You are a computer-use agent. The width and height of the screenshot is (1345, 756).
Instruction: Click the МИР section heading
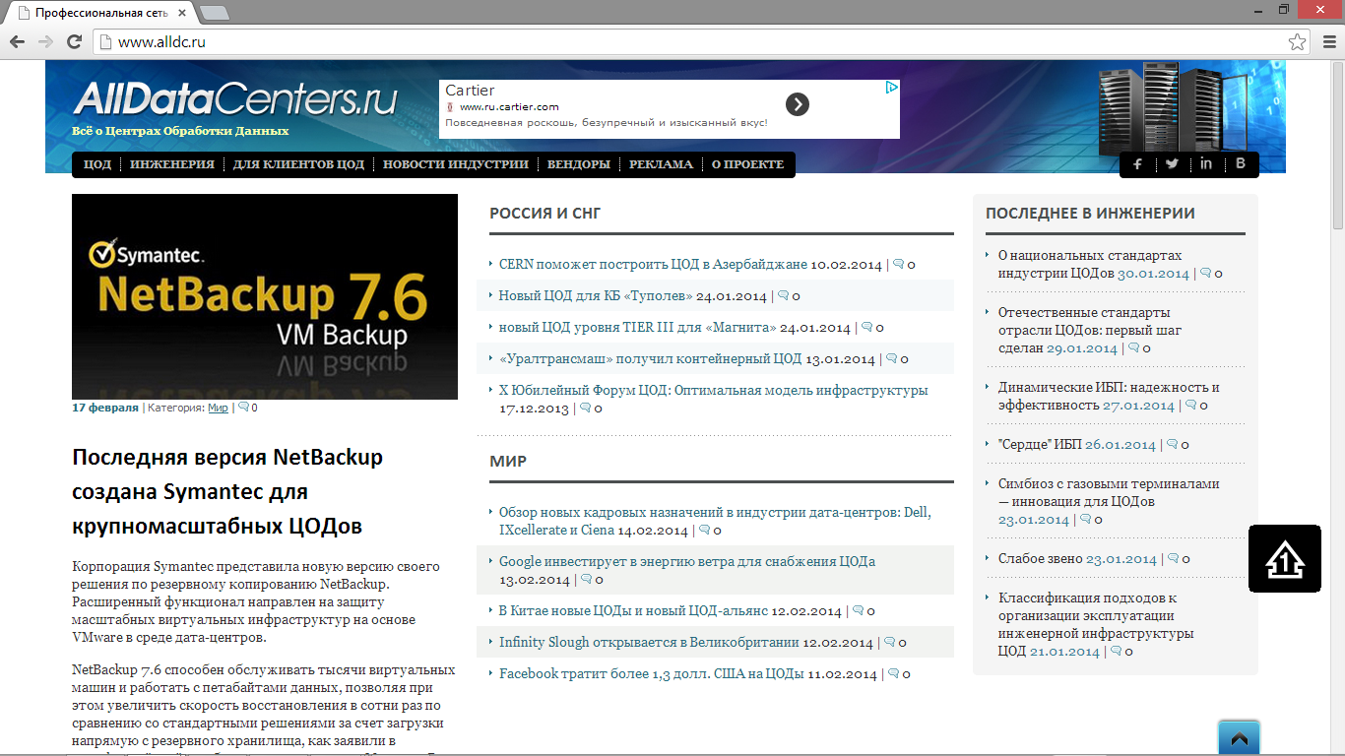click(508, 461)
